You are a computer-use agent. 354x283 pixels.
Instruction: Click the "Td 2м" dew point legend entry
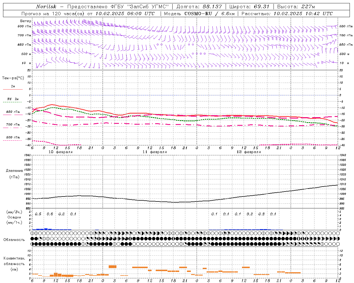[x=13, y=99]
